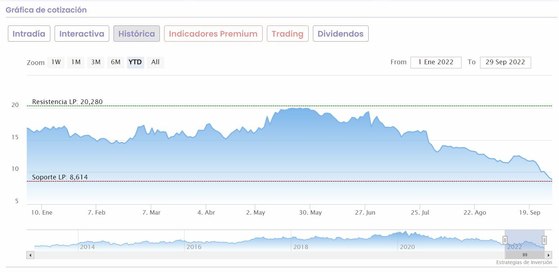Open Indicadores Premium tab
This screenshot has height=272, width=559.
pos(213,34)
